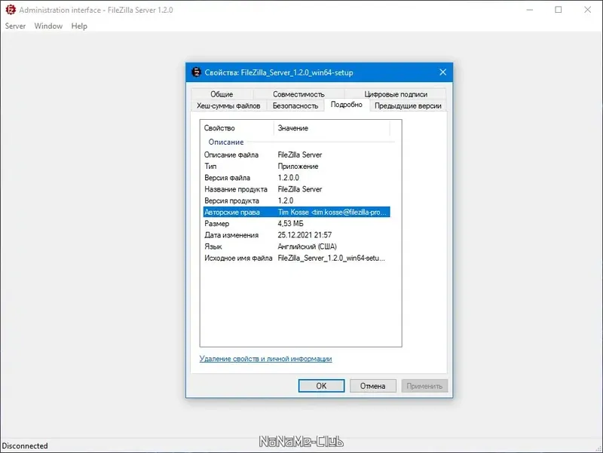This screenshot has height=453, width=603.
Task: Select the Тип property row
Action: pyautogui.click(x=296, y=166)
